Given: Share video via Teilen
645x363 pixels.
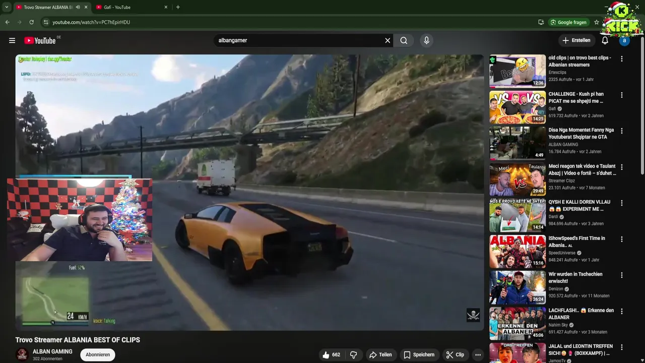Looking at the screenshot, I should [380, 355].
